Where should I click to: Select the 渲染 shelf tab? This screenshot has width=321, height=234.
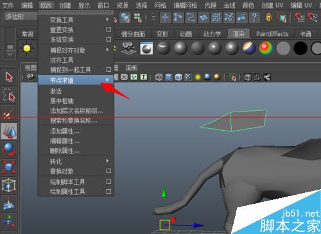click(x=238, y=34)
